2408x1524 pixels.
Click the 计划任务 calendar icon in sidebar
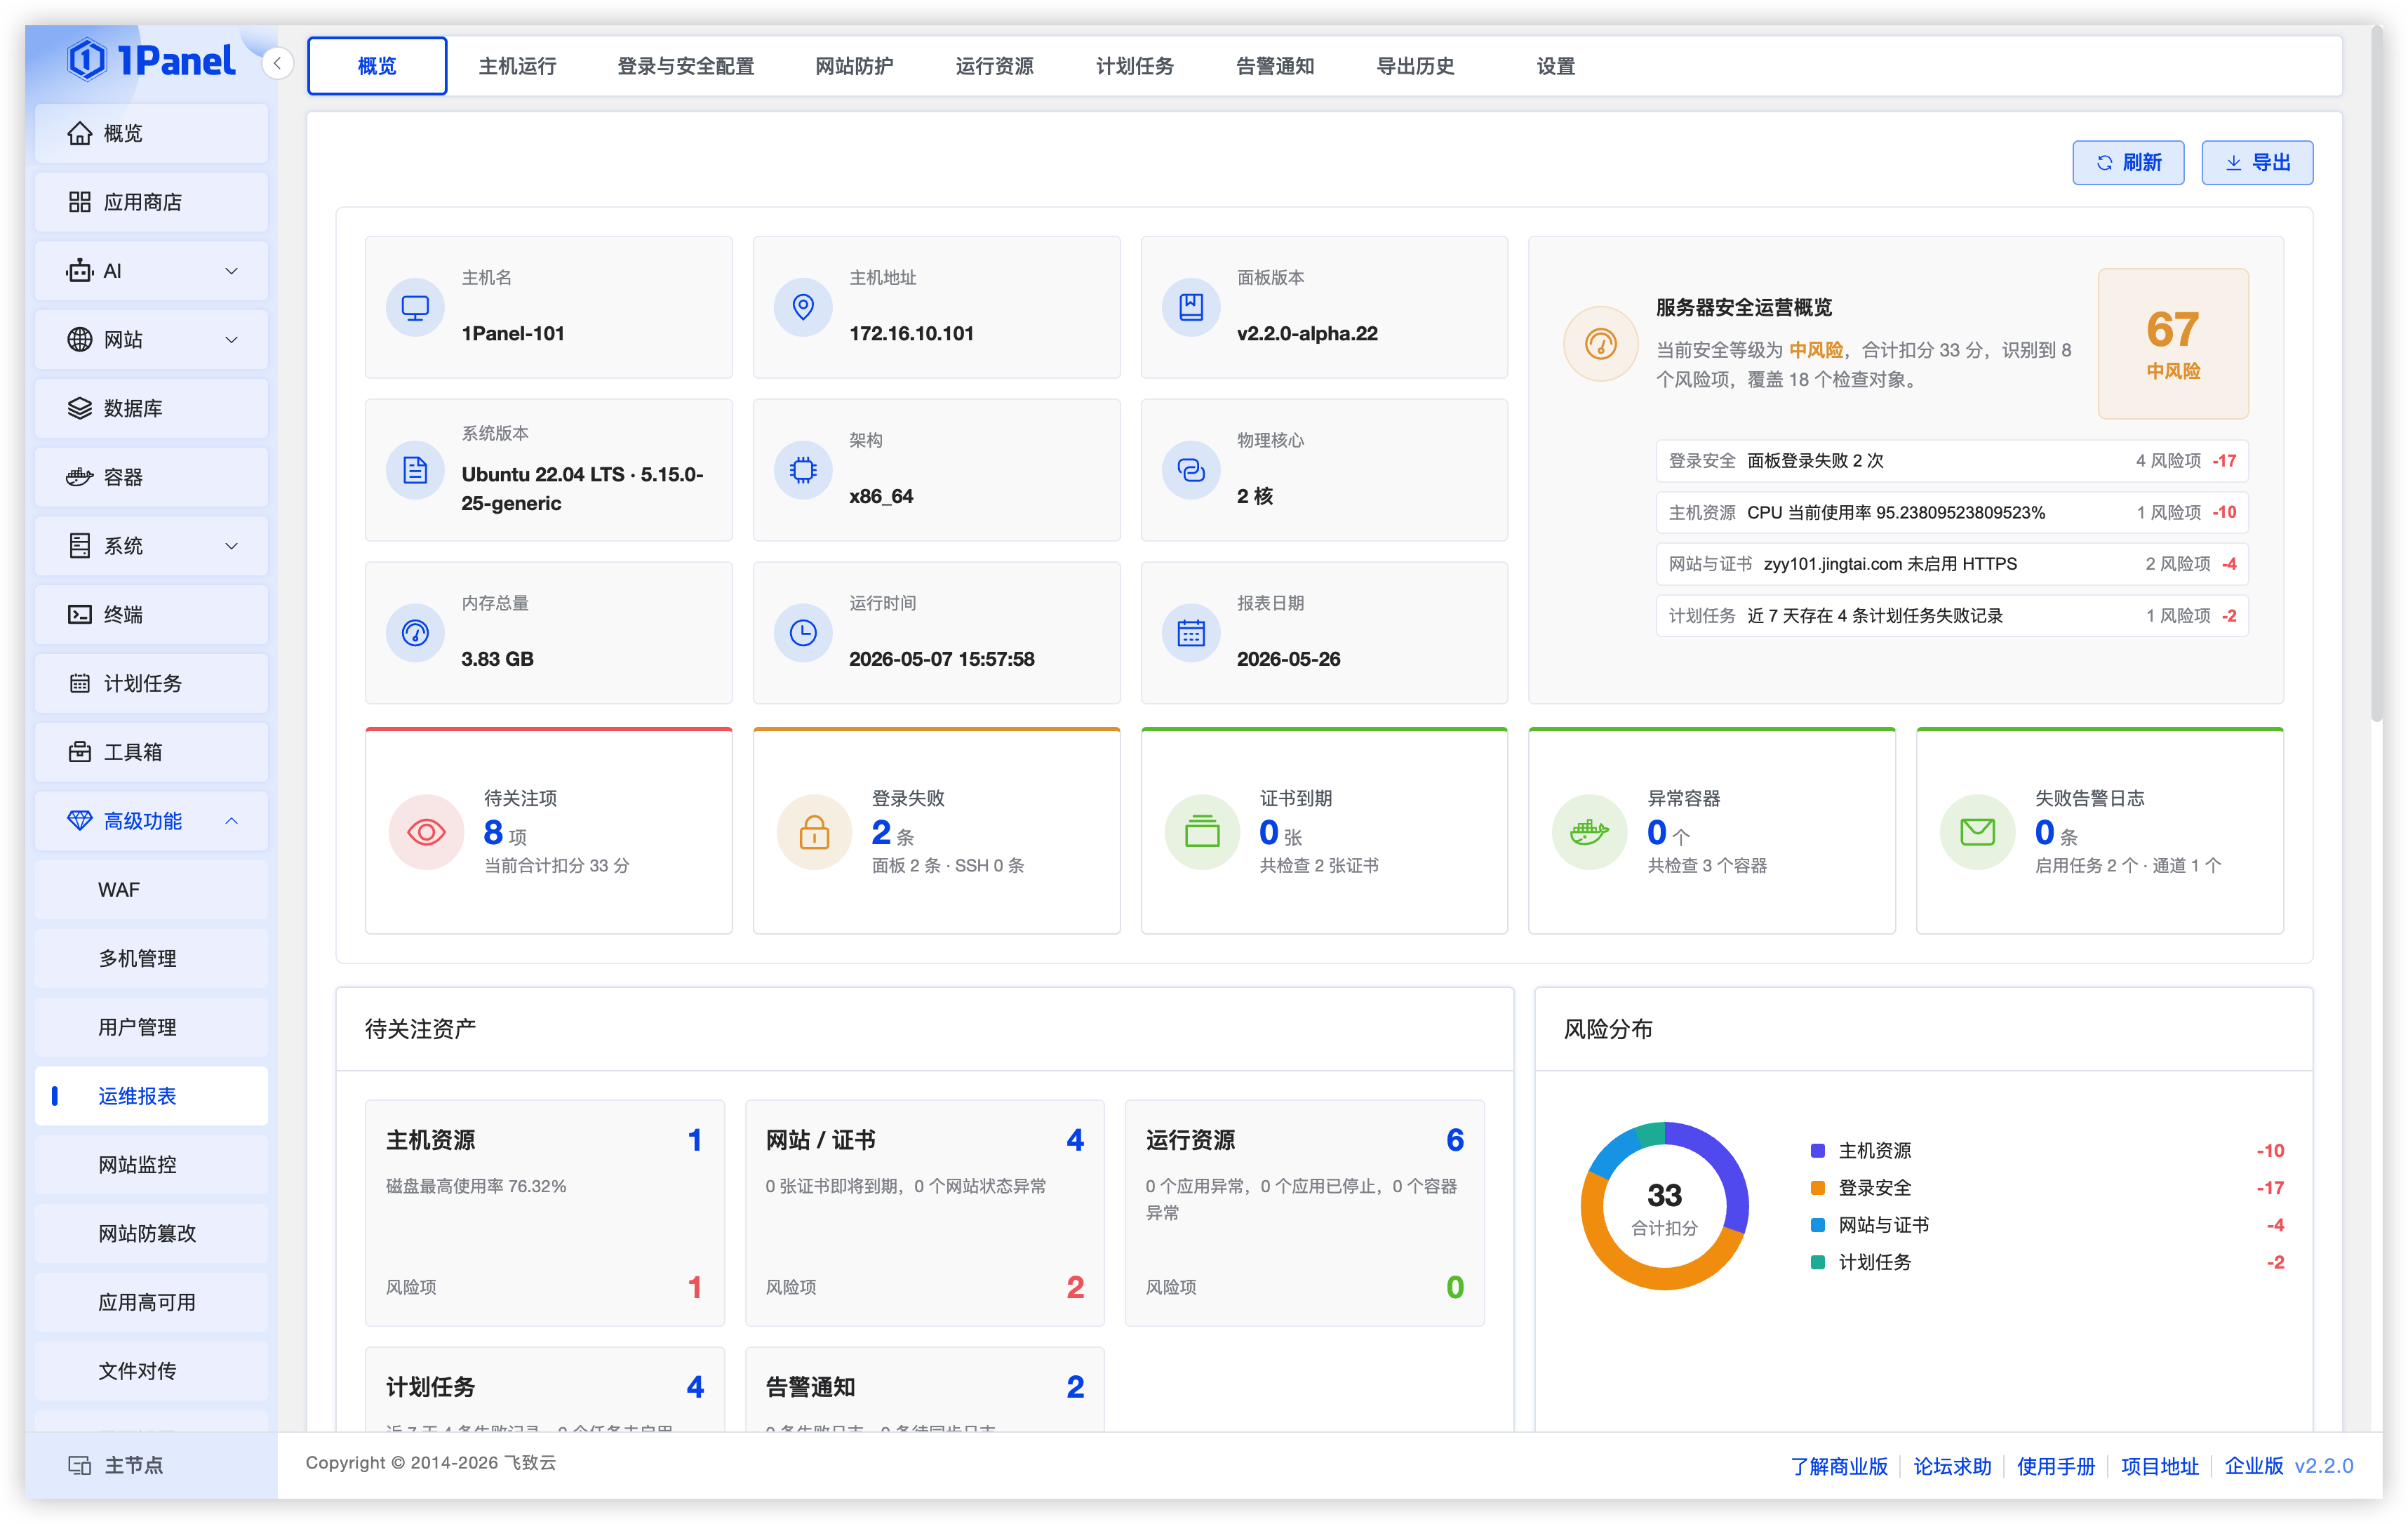click(x=80, y=683)
